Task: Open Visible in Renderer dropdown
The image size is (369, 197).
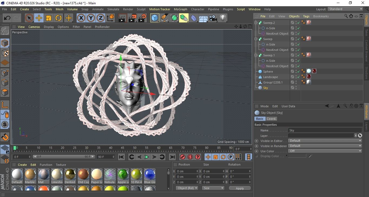Action: (x=325, y=146)
